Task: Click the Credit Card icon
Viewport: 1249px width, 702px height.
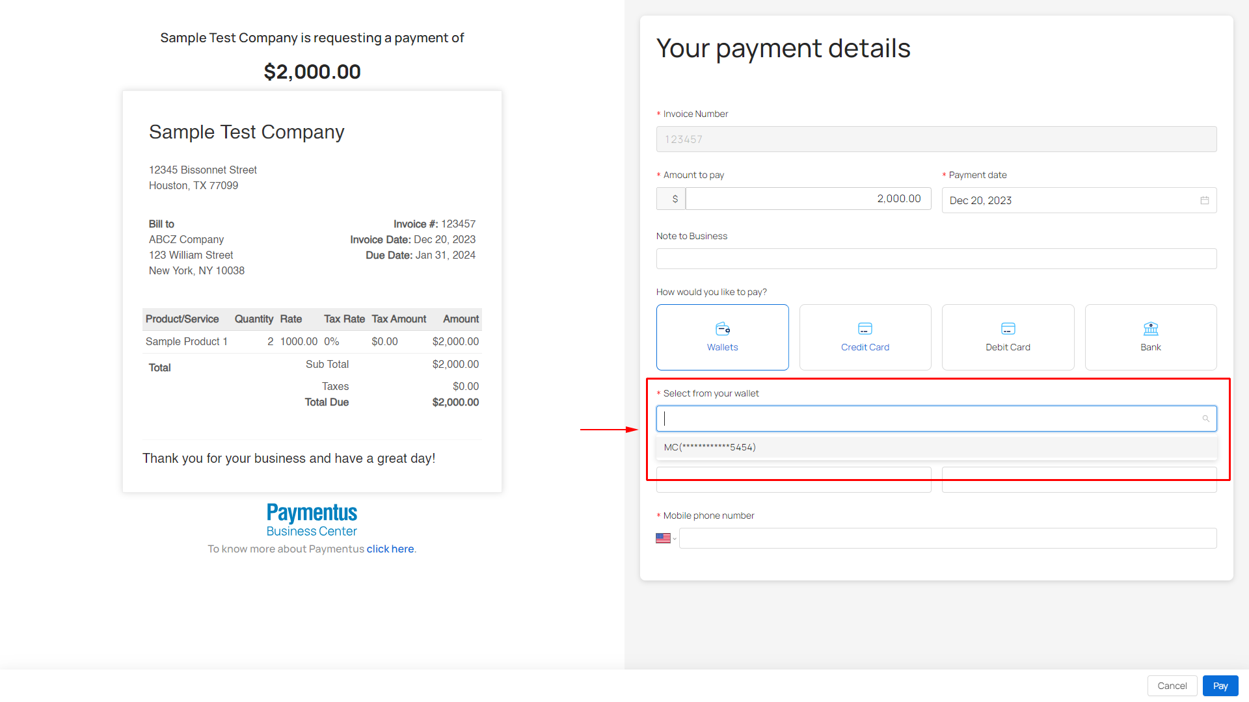Action: pos(865,329)
